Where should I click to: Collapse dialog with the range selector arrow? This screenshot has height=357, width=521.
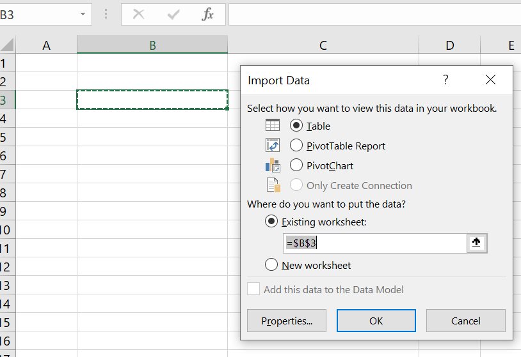pos(476,243)
